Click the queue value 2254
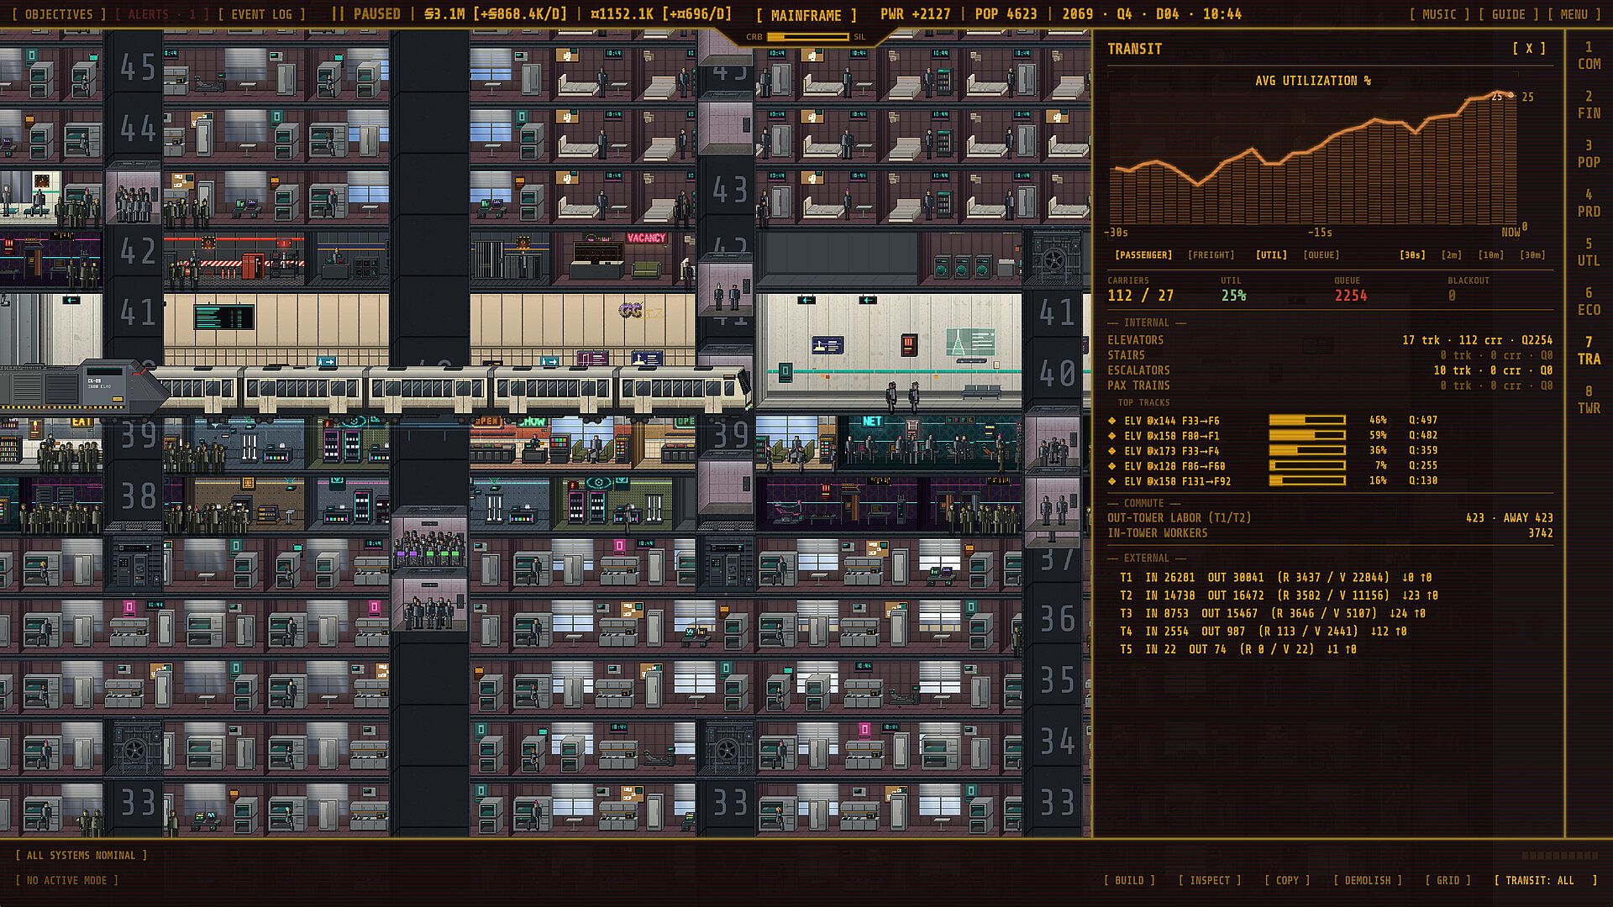Screen dimensions: 1613x907 point(1351,296)
